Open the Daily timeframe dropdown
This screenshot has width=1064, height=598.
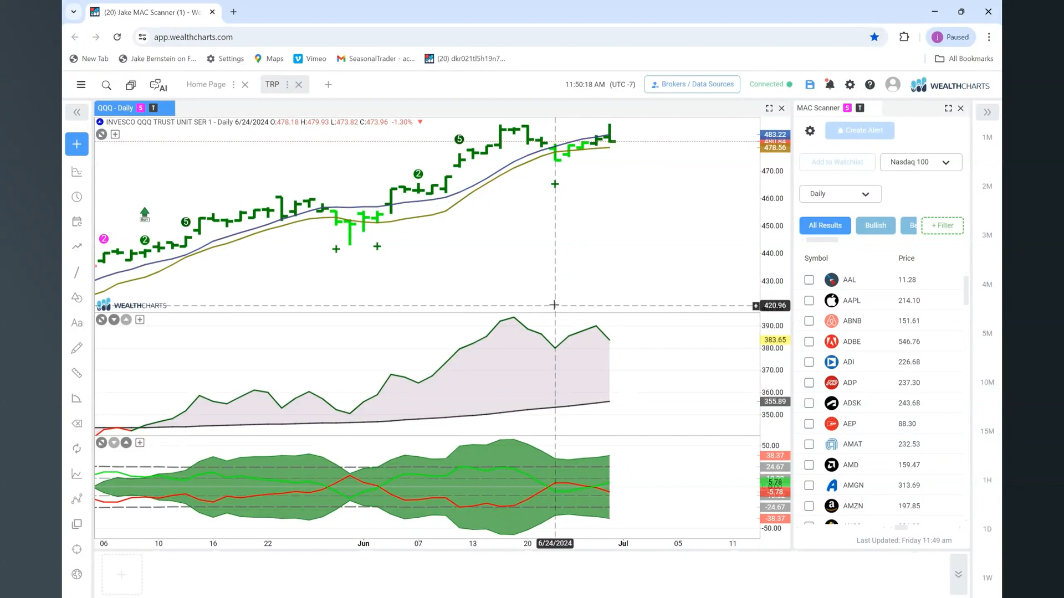(x=840, y=194)
